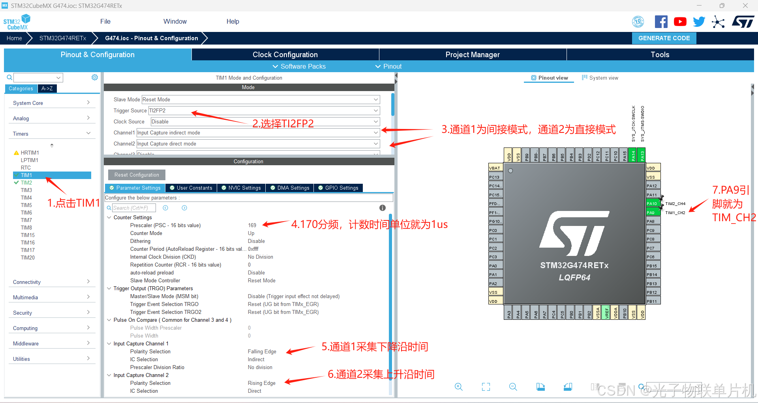The height and width of the screenshot is (403, 758).
Task: Open the NVIC Settings tab
Action: click(241, 188)
